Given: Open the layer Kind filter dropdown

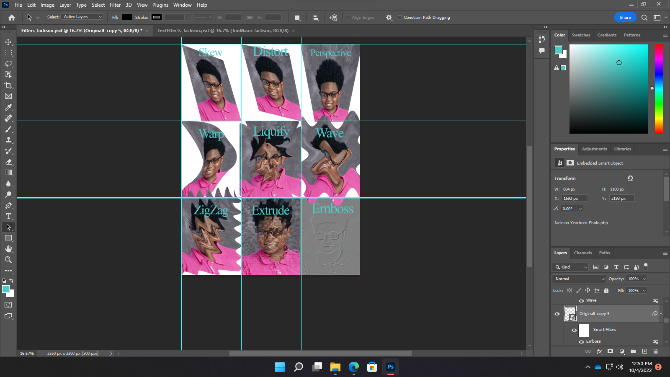Looking at the screenshot, I should click(570, 267).
